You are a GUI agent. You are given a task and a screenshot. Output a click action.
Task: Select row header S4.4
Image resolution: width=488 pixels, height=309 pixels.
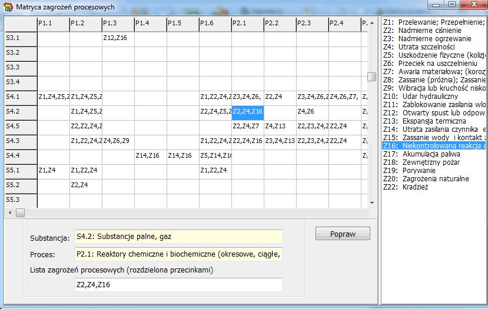coord(21,157)
